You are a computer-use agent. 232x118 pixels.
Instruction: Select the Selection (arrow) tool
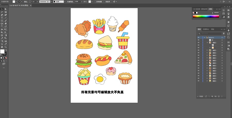2,9
